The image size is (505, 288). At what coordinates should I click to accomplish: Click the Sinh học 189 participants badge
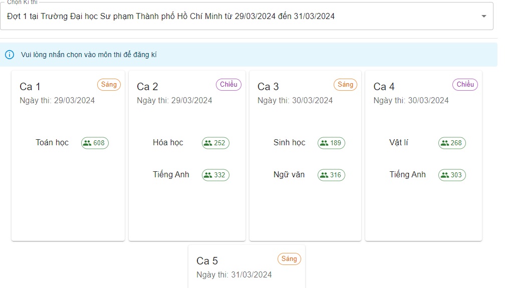coord(331,143)
